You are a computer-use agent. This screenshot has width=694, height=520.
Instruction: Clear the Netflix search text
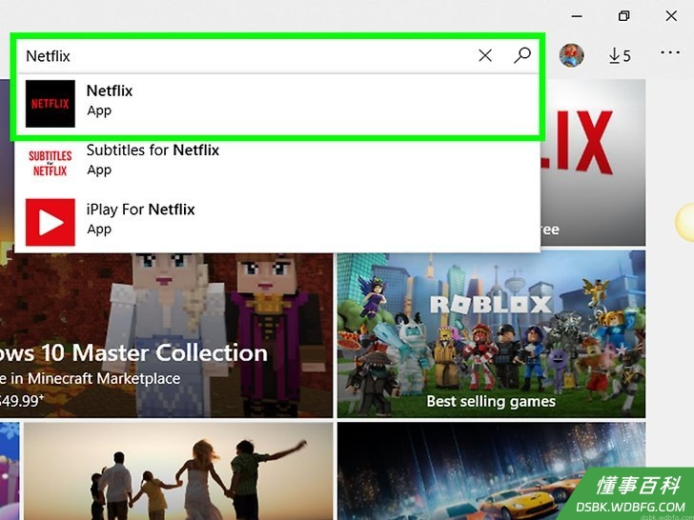(485, 55)
